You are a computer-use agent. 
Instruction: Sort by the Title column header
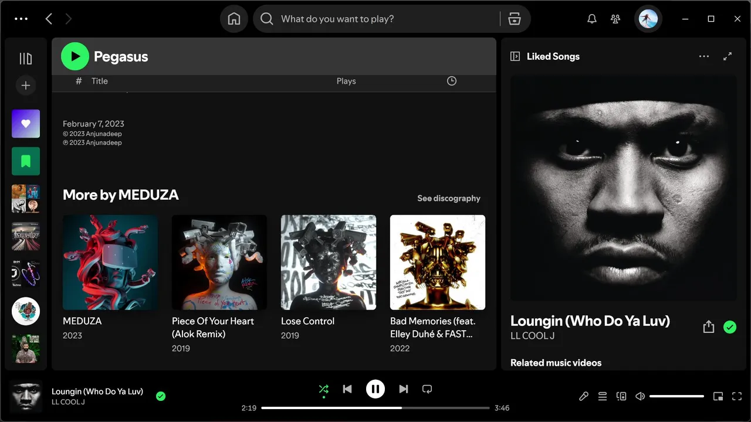point(100,81)
